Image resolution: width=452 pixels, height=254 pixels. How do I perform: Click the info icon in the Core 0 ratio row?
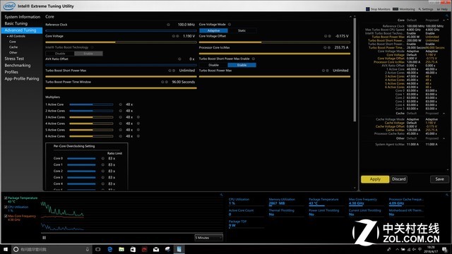[x=103, y=158]
